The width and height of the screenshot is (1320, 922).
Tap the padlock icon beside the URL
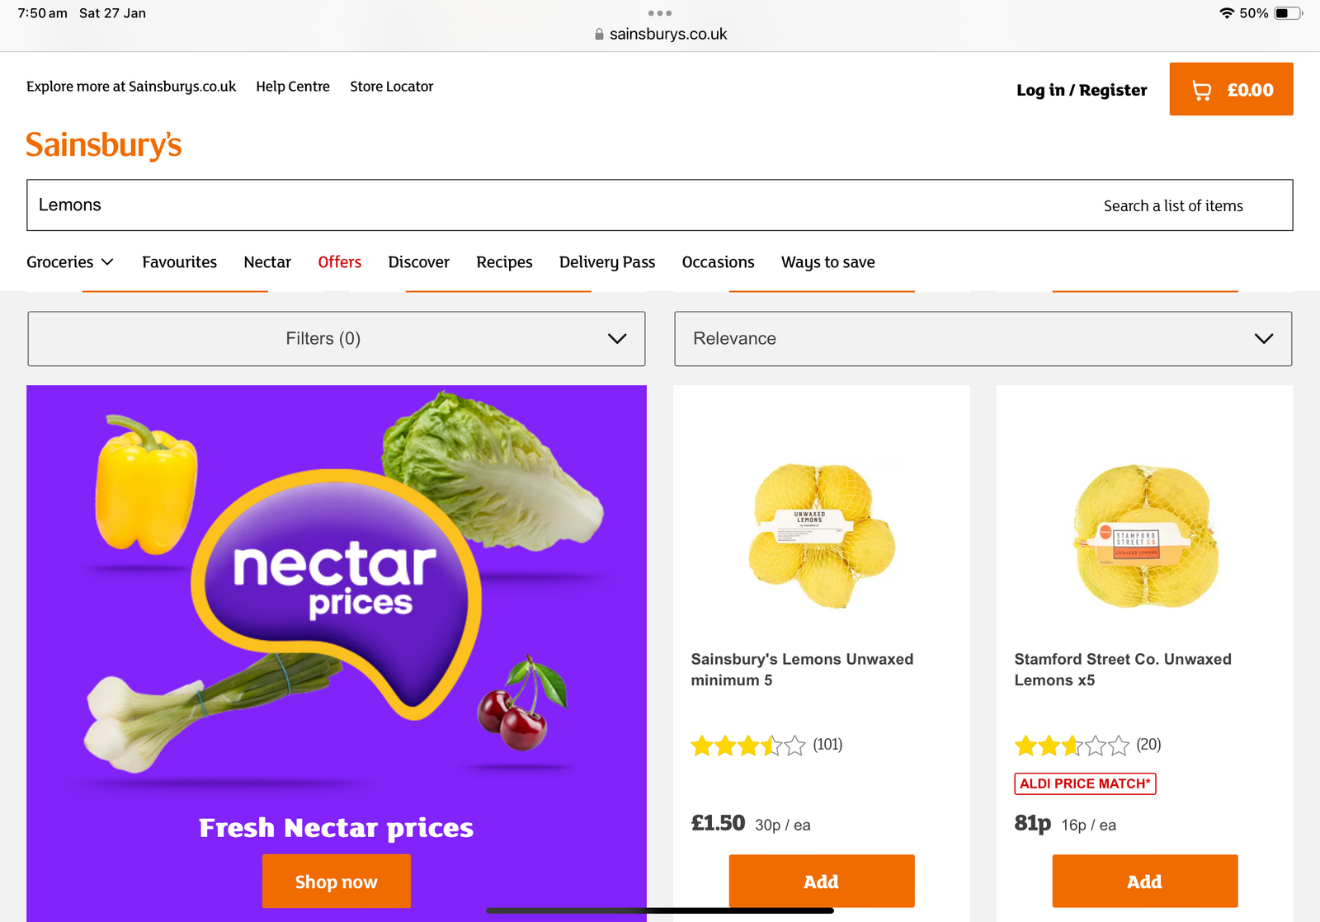(599, 35)
